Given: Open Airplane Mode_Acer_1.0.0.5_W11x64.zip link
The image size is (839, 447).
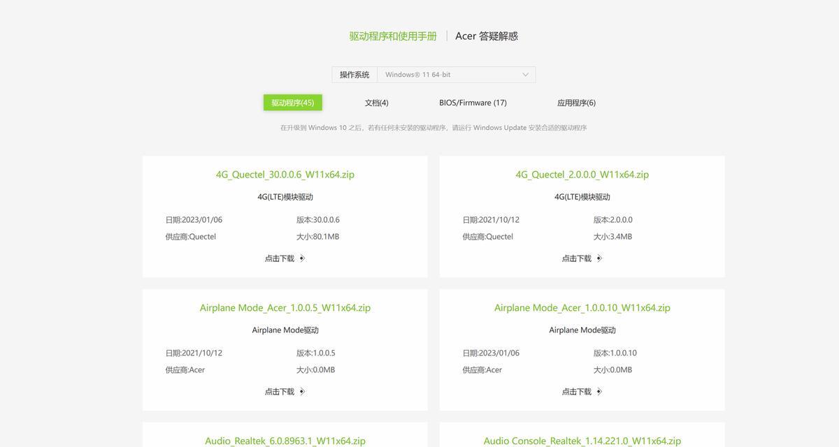Looking at the screenshot, I should click(285, 308).
